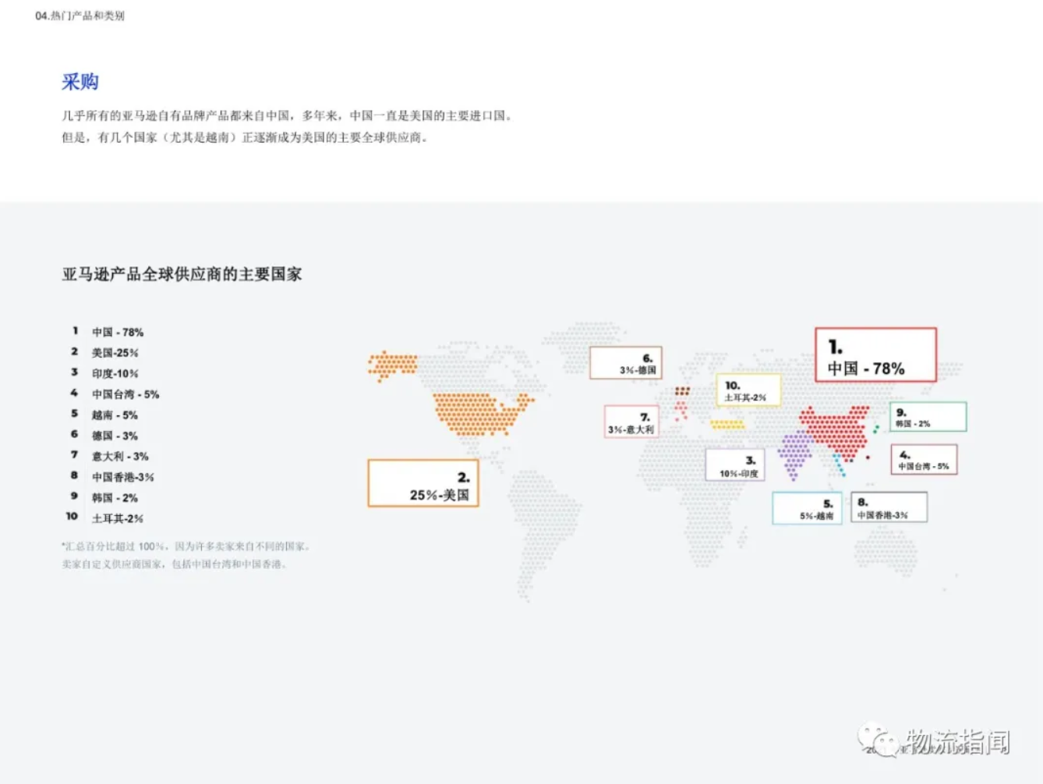Click the yellow dotted Turkey region on map

pyautogui.click(x=727, y=425)
